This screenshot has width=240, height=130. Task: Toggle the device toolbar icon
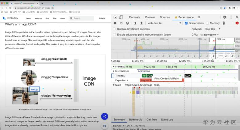[x=121, y=17]
